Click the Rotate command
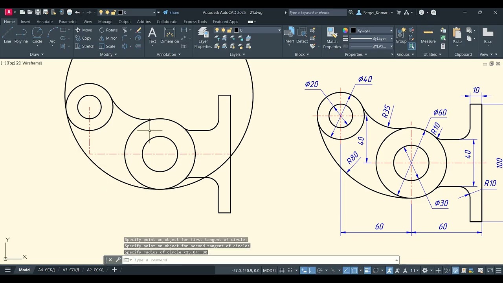Image resolution: width=503 pixels, height=283 pixels. point(108,30)
